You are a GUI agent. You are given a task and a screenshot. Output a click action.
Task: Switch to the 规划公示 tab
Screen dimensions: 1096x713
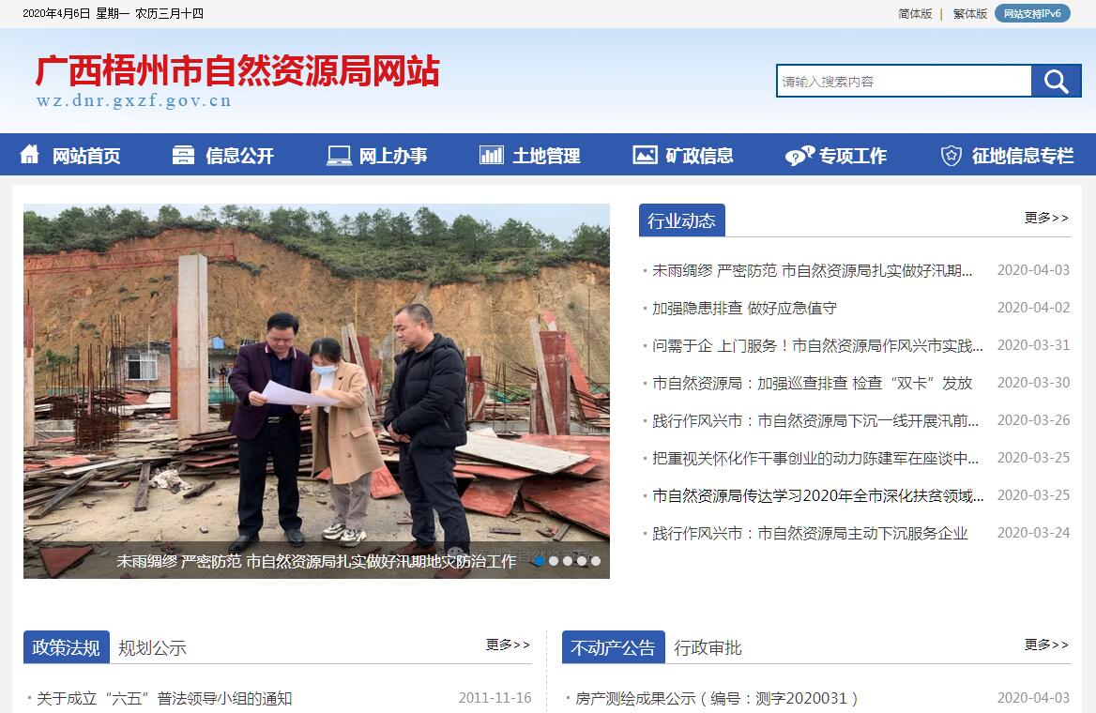point(152,648)
